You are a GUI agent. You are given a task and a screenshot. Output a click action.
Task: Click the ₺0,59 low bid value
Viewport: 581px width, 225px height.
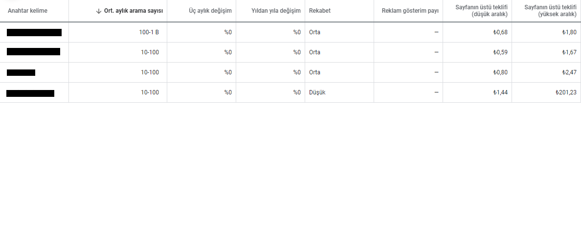click(x=500, y=52)
